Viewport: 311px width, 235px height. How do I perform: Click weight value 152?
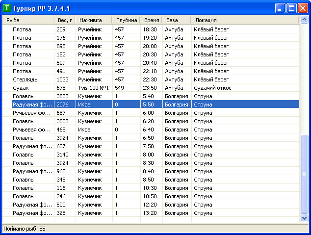(61, 54)
